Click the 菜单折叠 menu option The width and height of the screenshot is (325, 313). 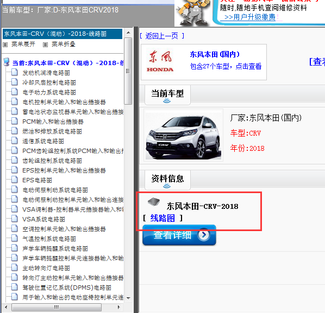(63, 44)
